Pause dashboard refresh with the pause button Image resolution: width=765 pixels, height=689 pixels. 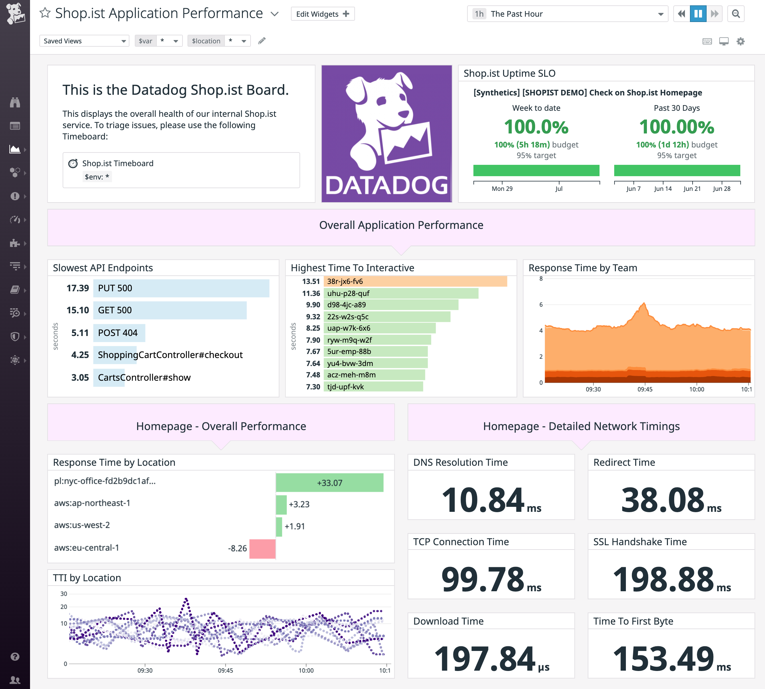click(698, 14)
